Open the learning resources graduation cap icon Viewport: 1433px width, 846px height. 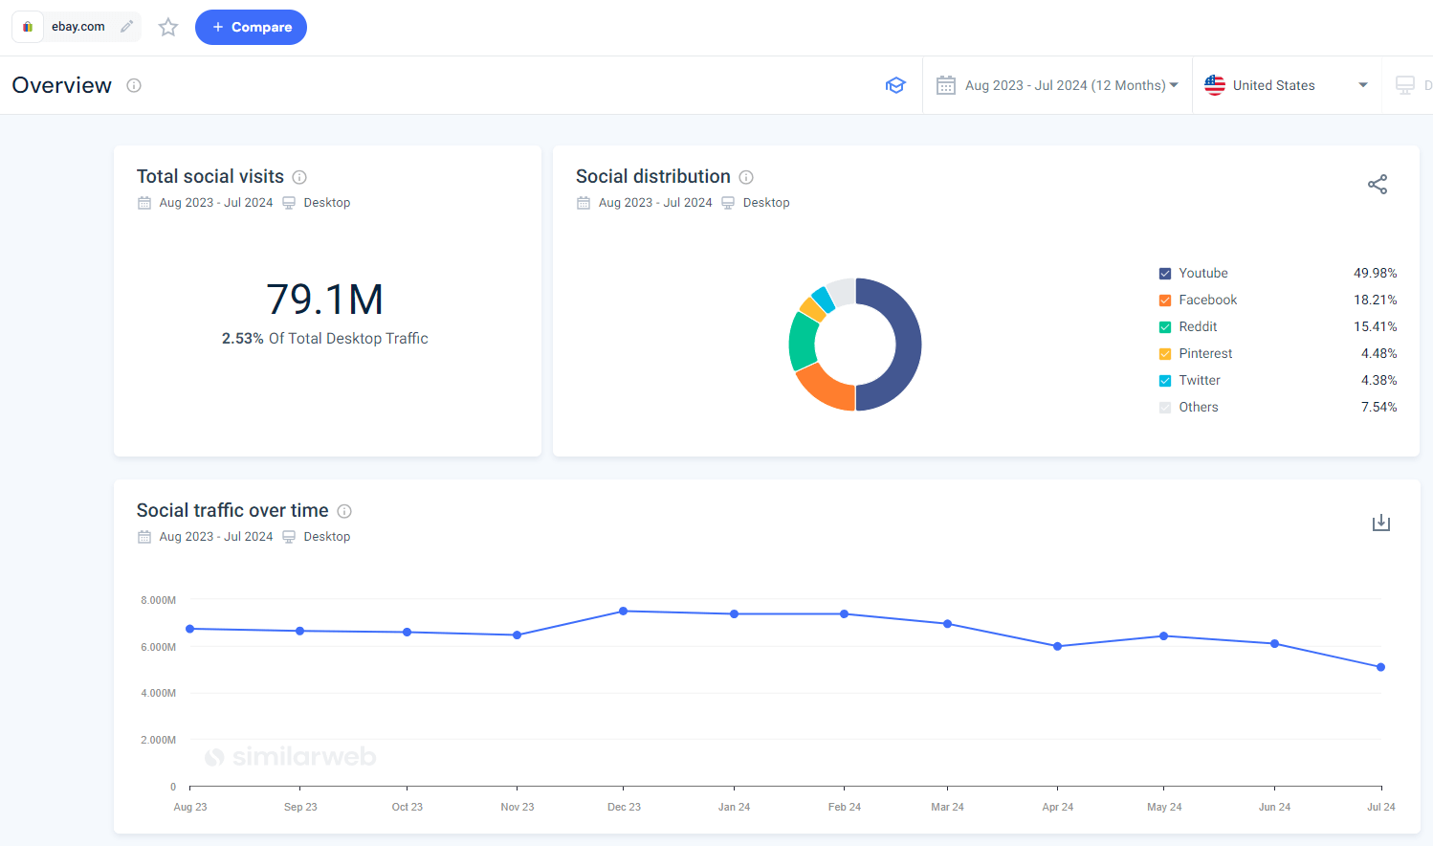pos(895,85)
